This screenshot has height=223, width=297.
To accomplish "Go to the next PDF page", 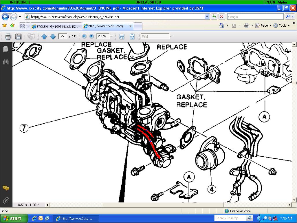I will tap(53, 36).
